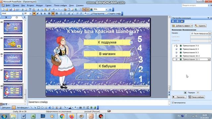The image size is (212, 119).
Task: Open the zoom level dropdown
Action: tap(106, 10)
